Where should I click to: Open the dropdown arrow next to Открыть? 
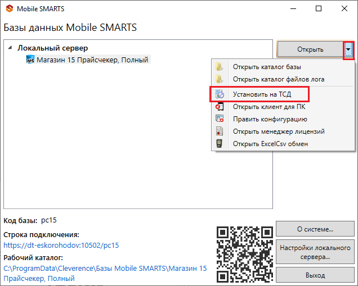pyautogui.click(x=348, y=49)
